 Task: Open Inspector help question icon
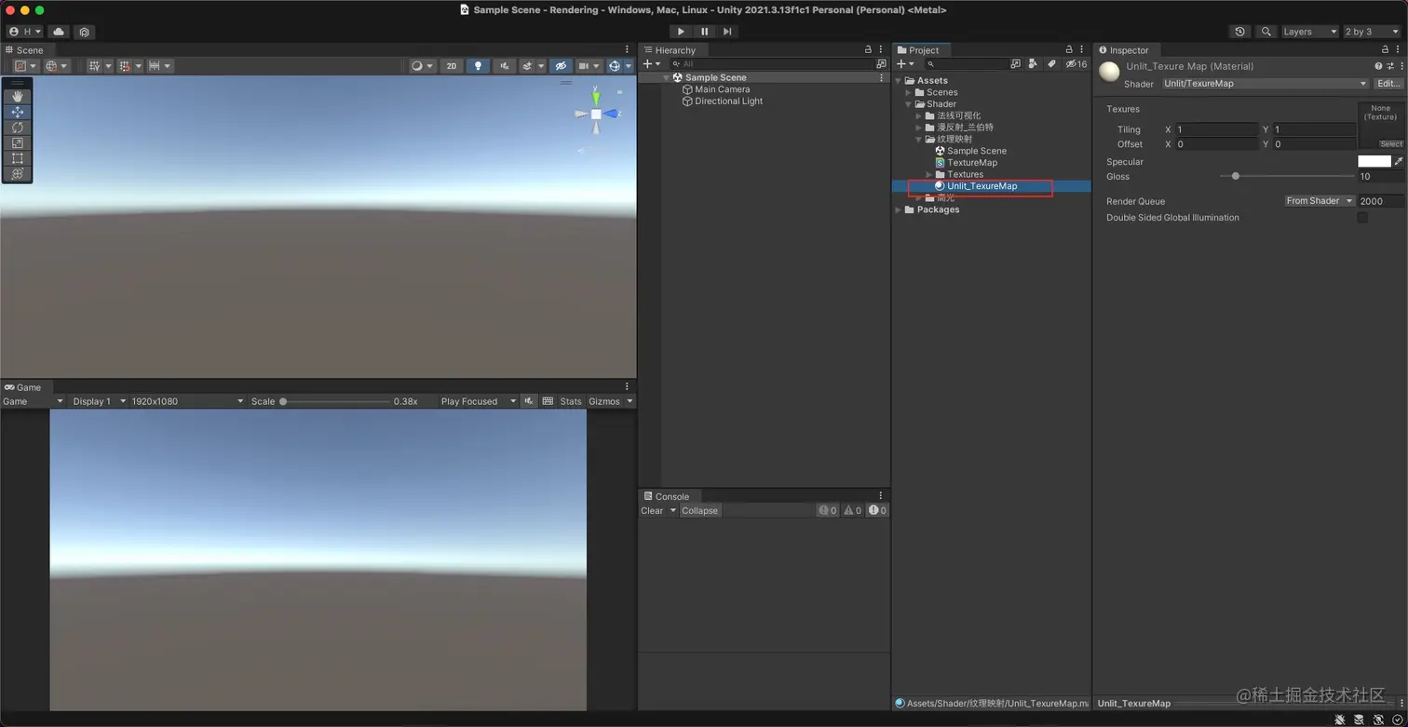pos(1378,66)
